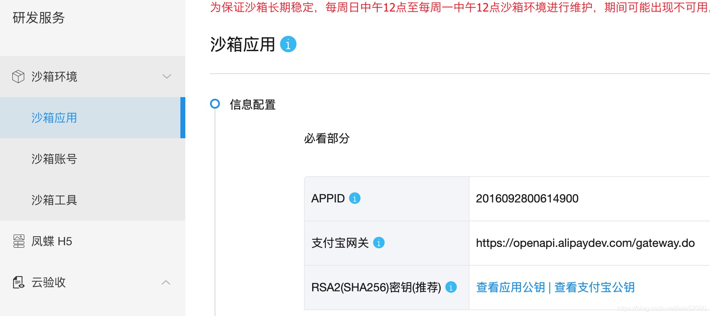Viewport: 710px width, 316px height.
Task: Open the 查看应用公钥 link
Action: click(x=510, y=287)
